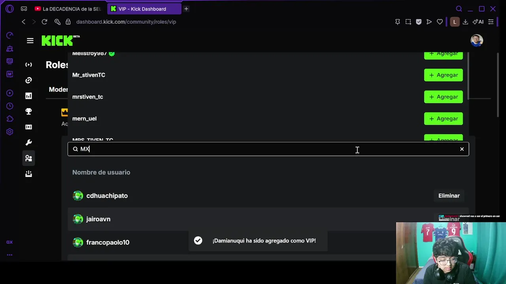Add mrstiven_tc as VIP
This screenshot has width=506, height=284.
point(443,97)
